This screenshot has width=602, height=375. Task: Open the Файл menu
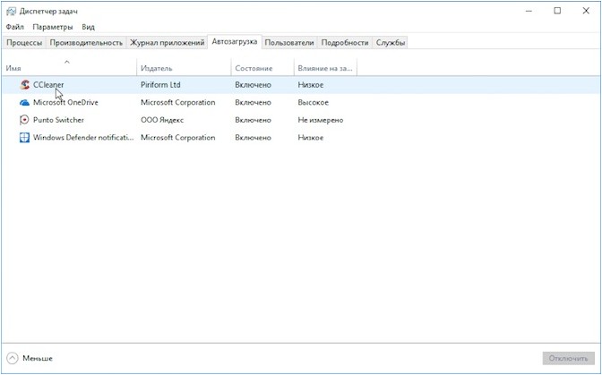click(x=15, y=27)
